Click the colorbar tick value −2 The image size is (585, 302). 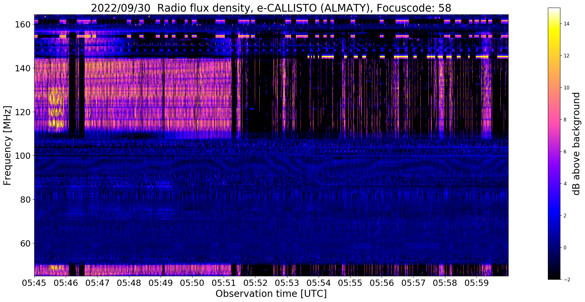click(x=566, y=280)
